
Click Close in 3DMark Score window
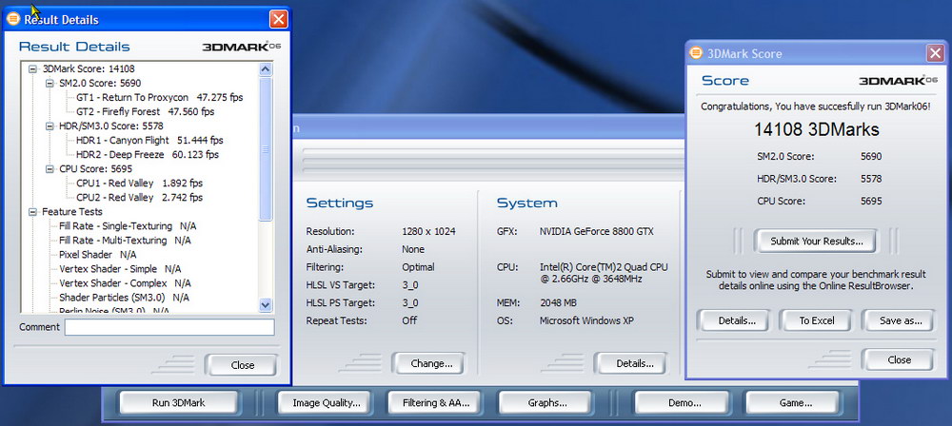click(x=900, y=359)
